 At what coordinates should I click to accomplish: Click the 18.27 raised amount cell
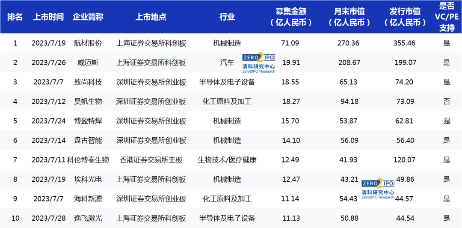(291, 102)
